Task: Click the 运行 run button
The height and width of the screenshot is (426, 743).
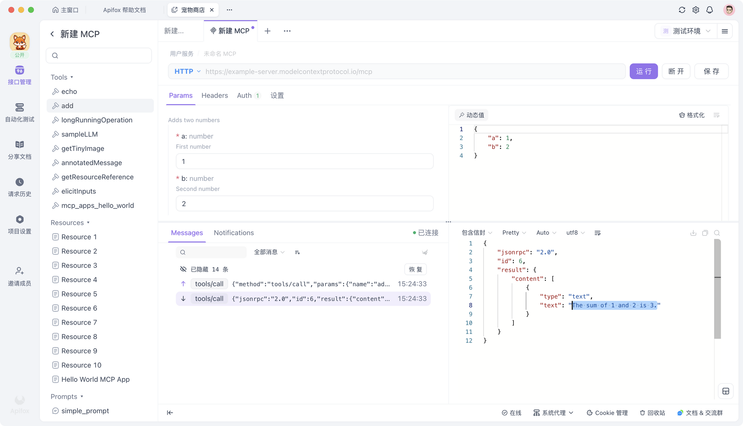Action: tap(643, 71)
